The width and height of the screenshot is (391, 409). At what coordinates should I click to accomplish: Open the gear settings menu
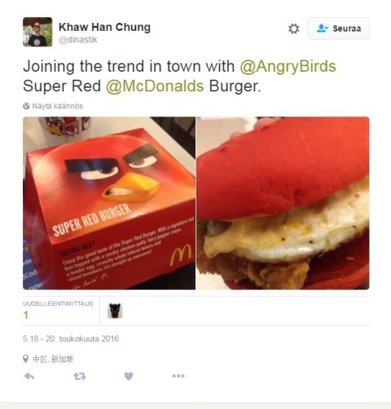tap(293, 29)
